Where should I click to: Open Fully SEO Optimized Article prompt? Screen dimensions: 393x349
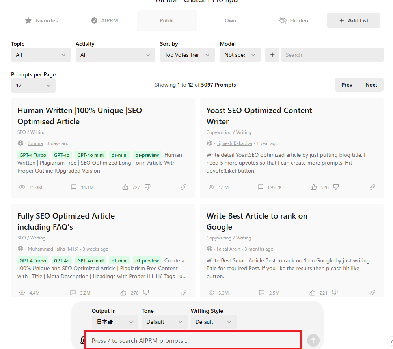pos(66,221)
